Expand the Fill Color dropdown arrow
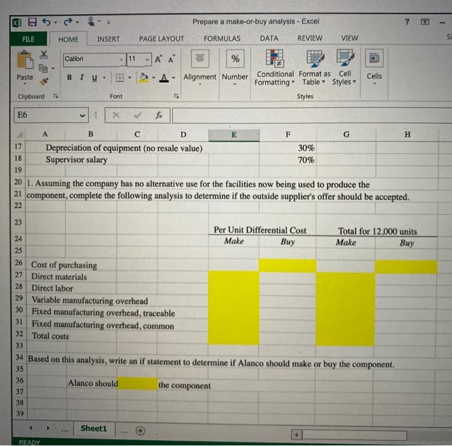 pos(154,78)
